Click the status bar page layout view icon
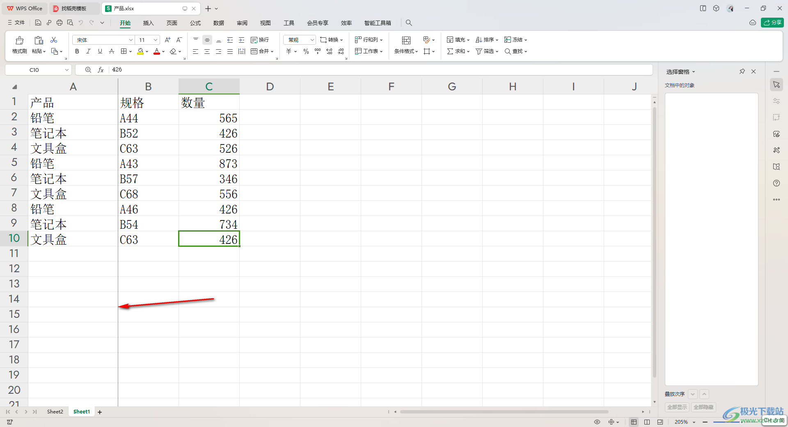This screenshot has width=788, height=427. (x=647, y=422)
